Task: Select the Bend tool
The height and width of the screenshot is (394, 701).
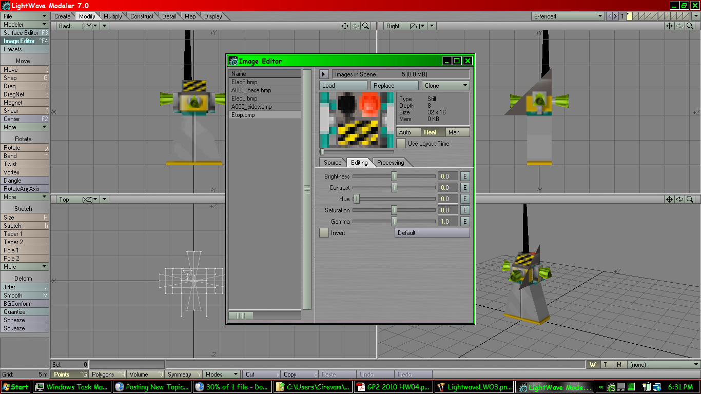Action: click(x=25, y=156)
